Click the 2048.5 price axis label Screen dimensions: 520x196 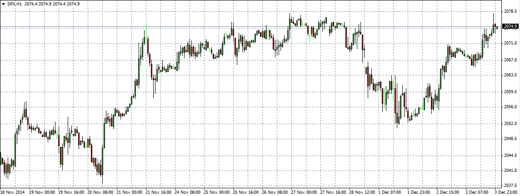(511, 139)
